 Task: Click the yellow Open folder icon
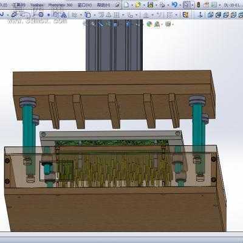138,5
